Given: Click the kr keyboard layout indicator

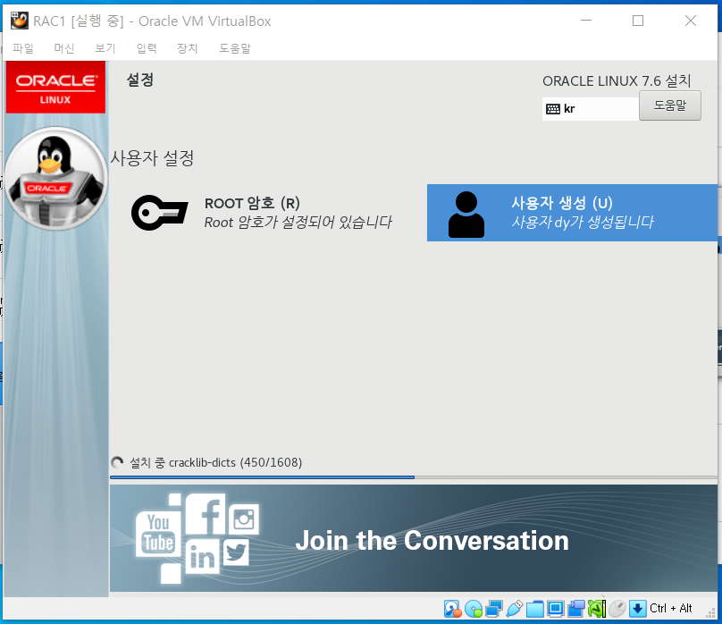Looking at the screenshot, I should 591,109.
